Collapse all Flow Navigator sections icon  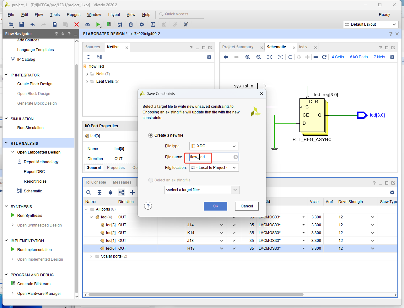(57, 34)
